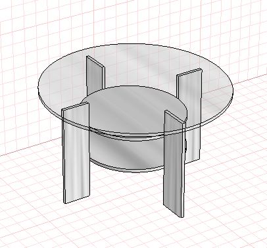This screenshot has width=267, height=248.
Task: Click the front-left table leg panel
Action: 76,153
